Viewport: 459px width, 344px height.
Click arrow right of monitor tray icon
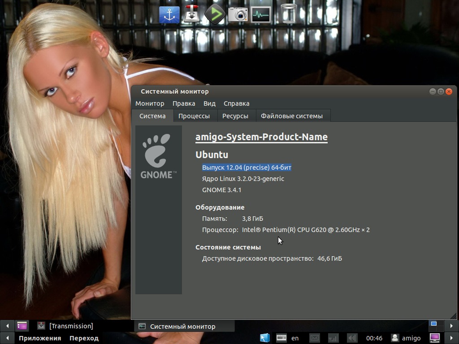pyautogui.click(x=451, y=338)
